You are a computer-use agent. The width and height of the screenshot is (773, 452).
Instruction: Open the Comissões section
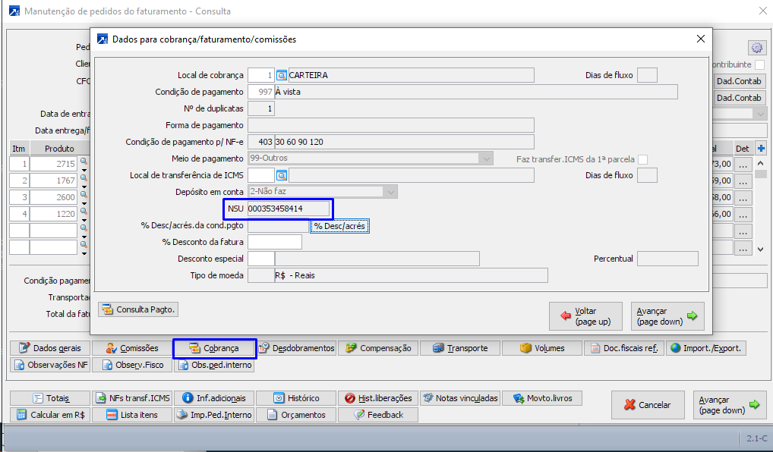click(x=132, y=348)
